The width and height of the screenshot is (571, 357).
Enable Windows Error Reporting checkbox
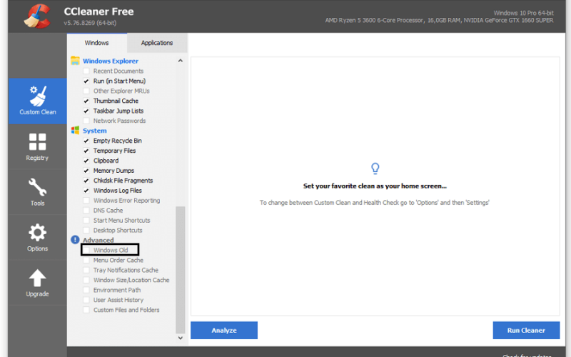86,201
